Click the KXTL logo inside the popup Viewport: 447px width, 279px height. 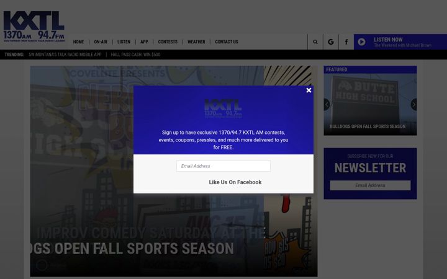pos(223,108)
